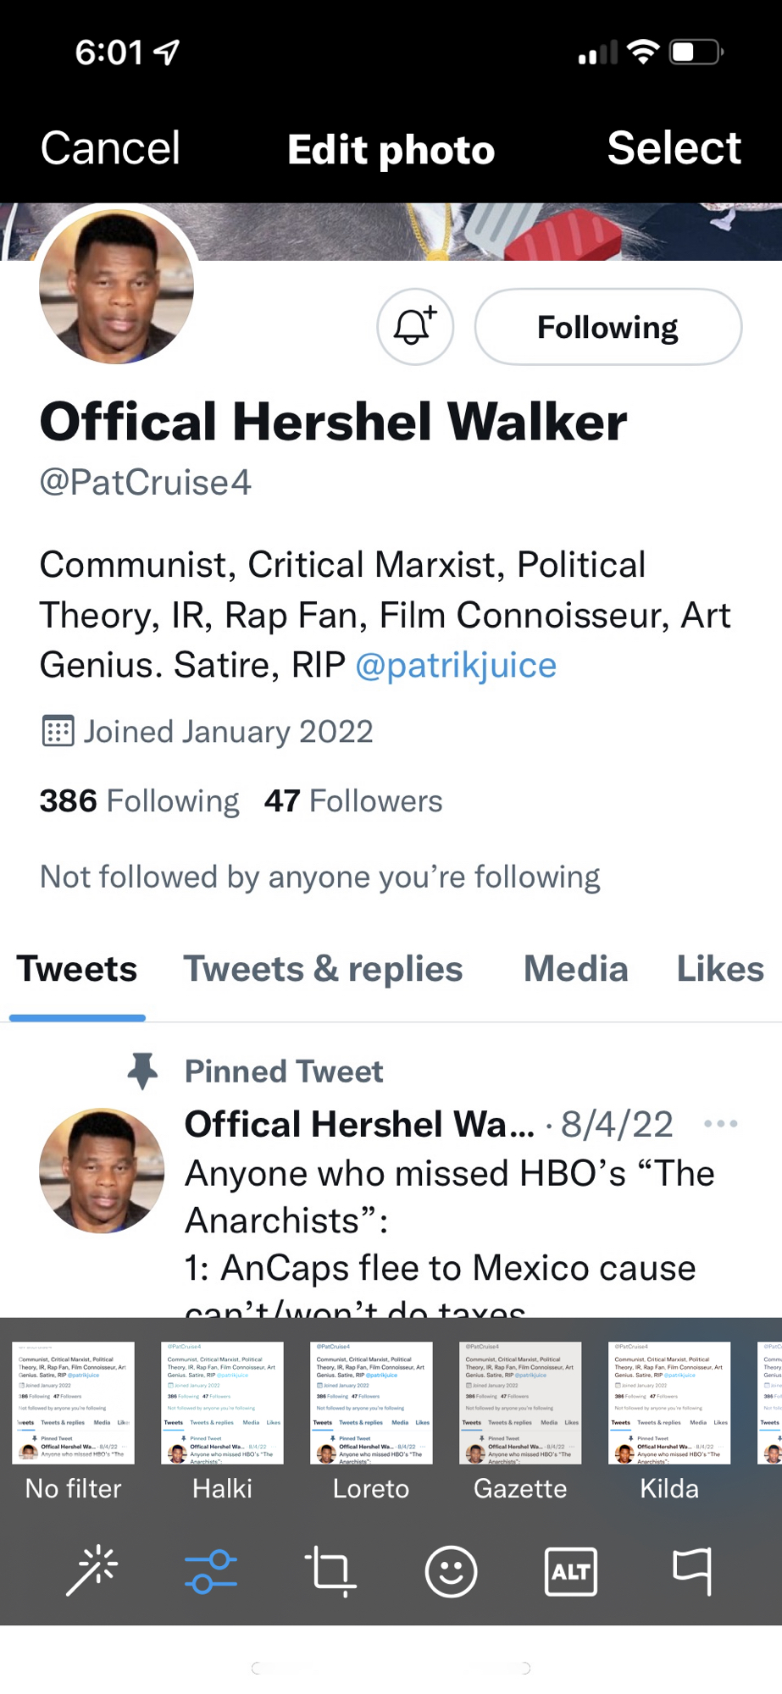Tap the pinned tweet three-dot menu

(721, 1124)
